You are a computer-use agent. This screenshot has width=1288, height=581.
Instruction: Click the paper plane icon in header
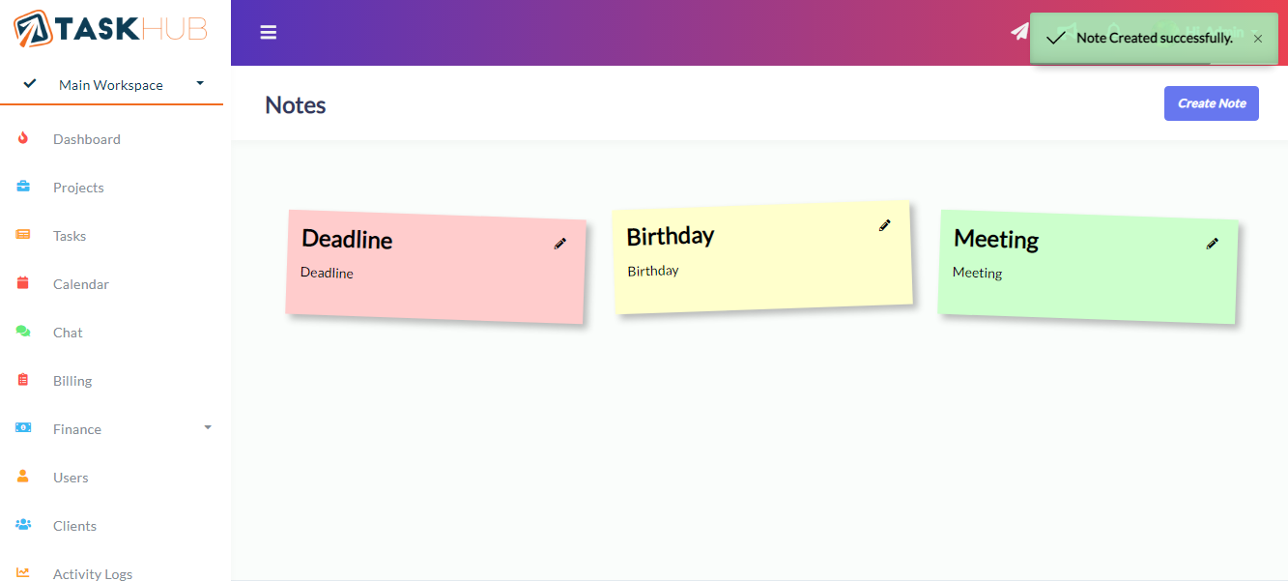coord(1019,32)
